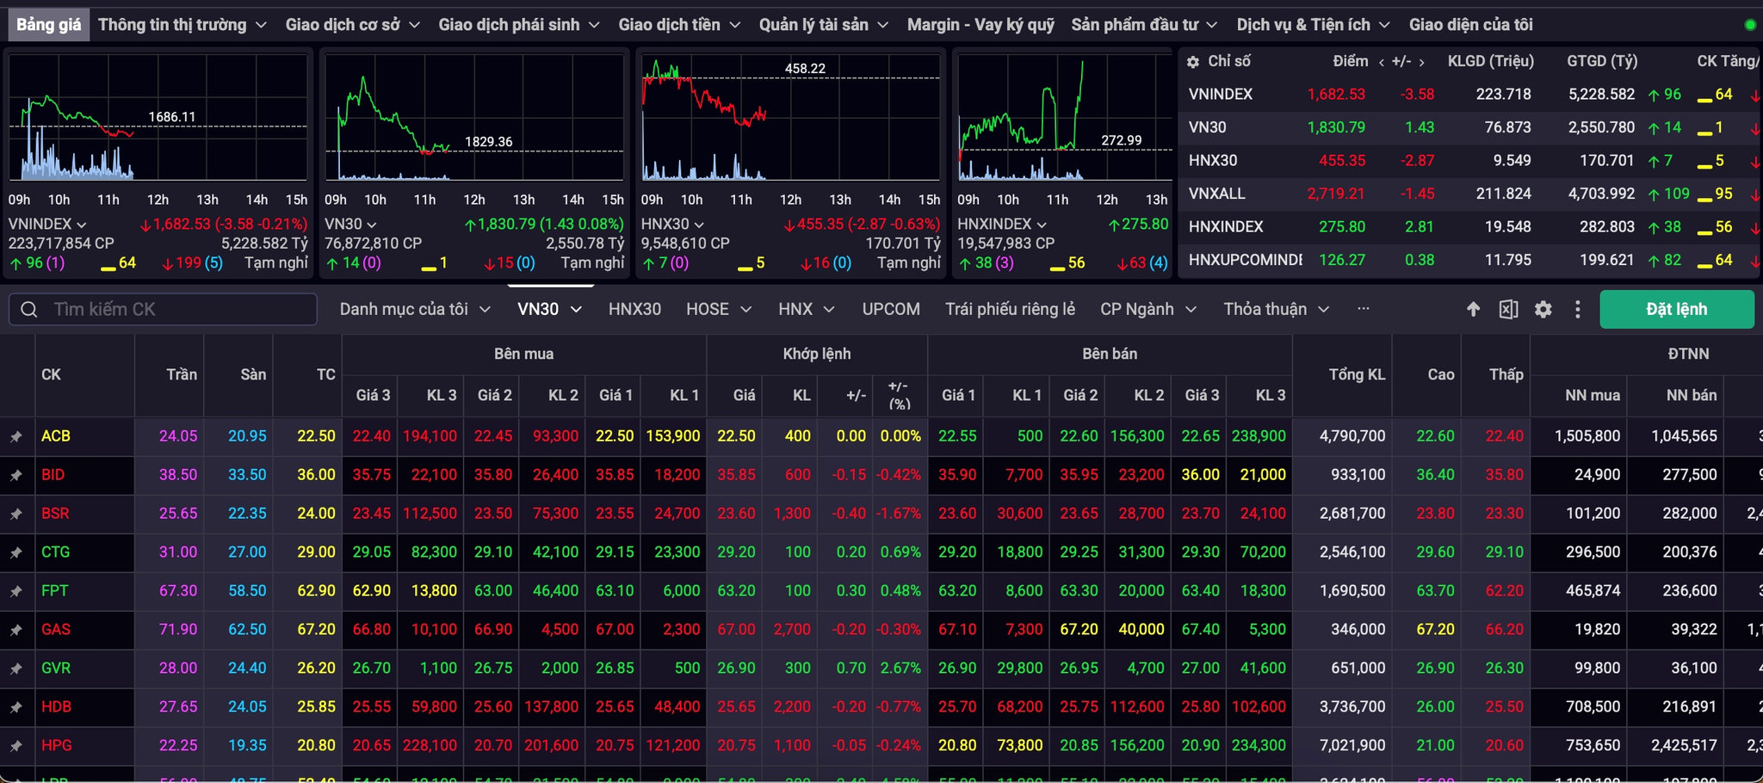Expand Danh mục của tôi dropdown

click(x=415, y=309)
